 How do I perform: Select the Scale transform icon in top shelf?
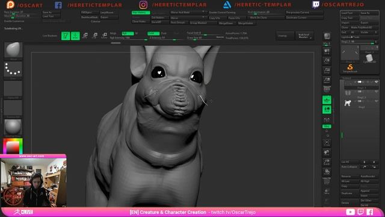(x=94, y=36)
